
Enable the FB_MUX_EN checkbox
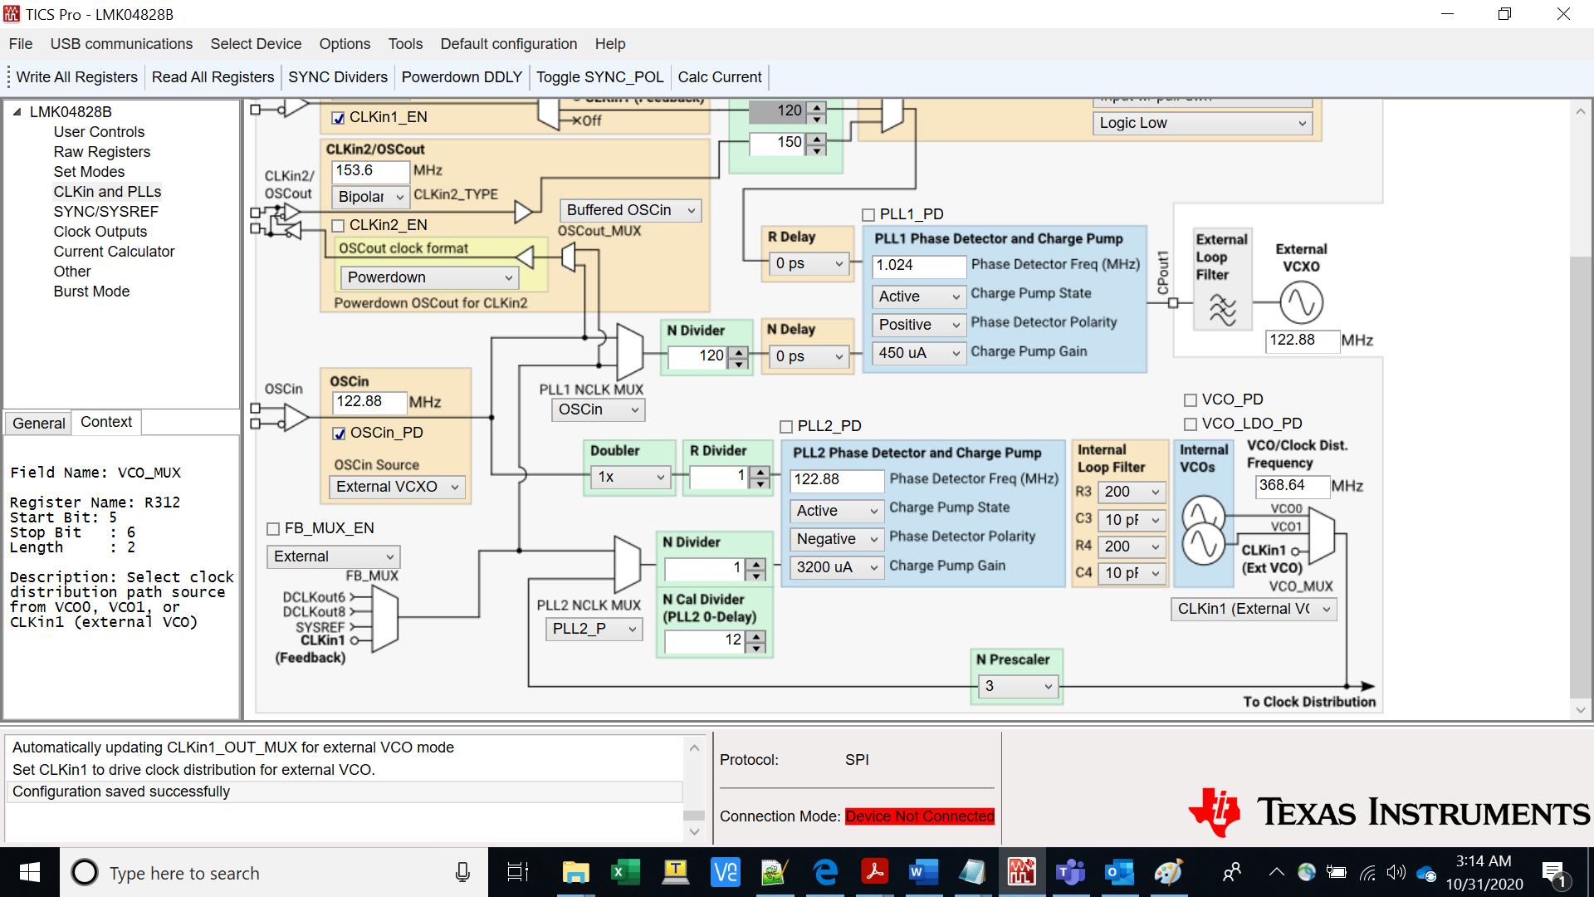click(x=273, y=529)
